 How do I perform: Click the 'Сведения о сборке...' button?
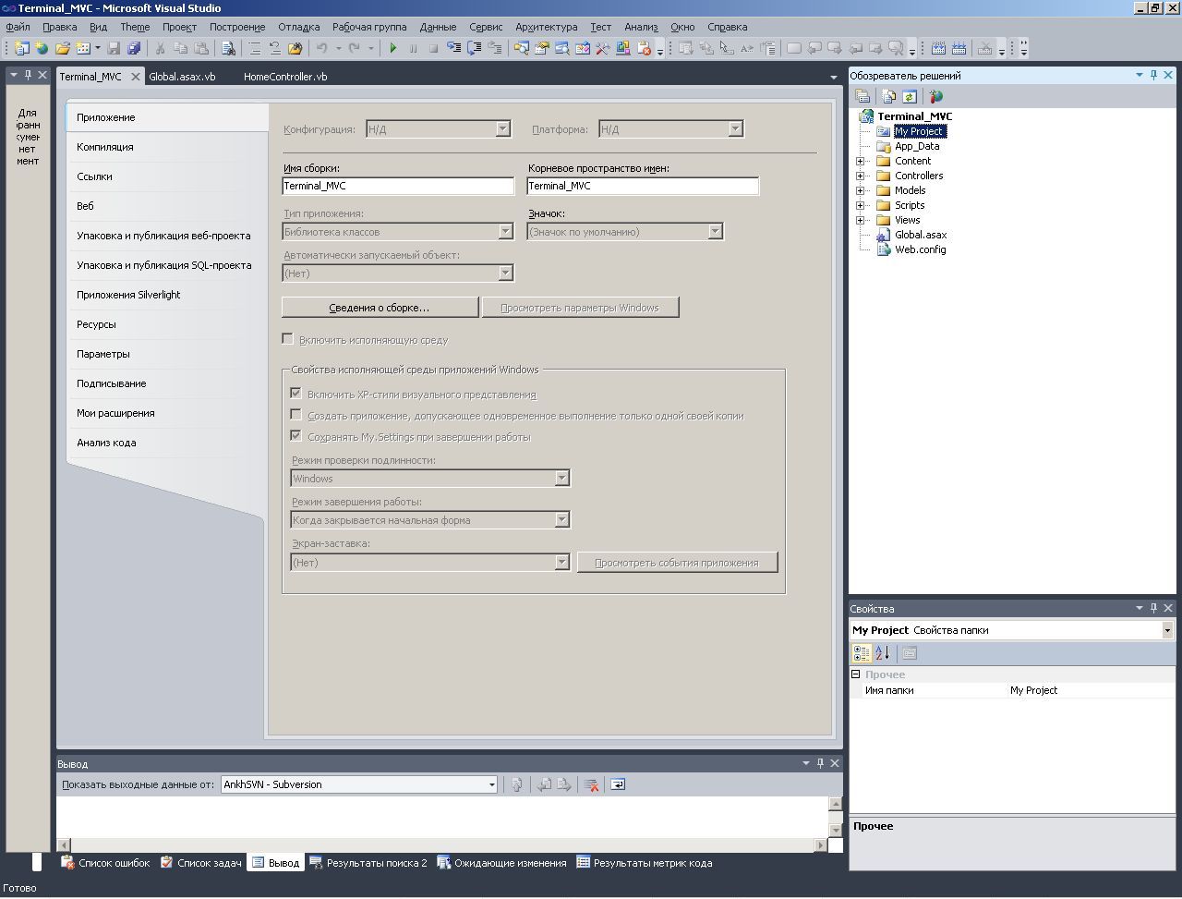[x=380, y=308]
